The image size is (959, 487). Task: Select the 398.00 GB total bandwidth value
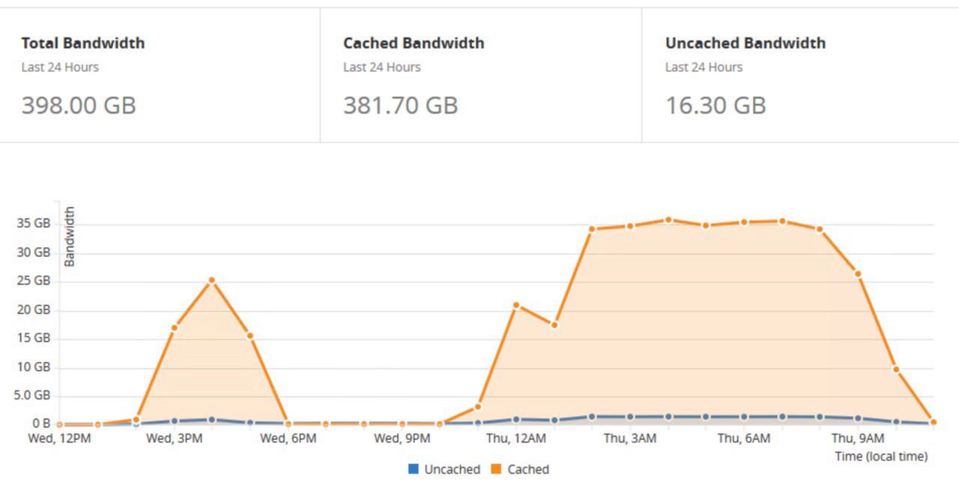tap(79, 105)
